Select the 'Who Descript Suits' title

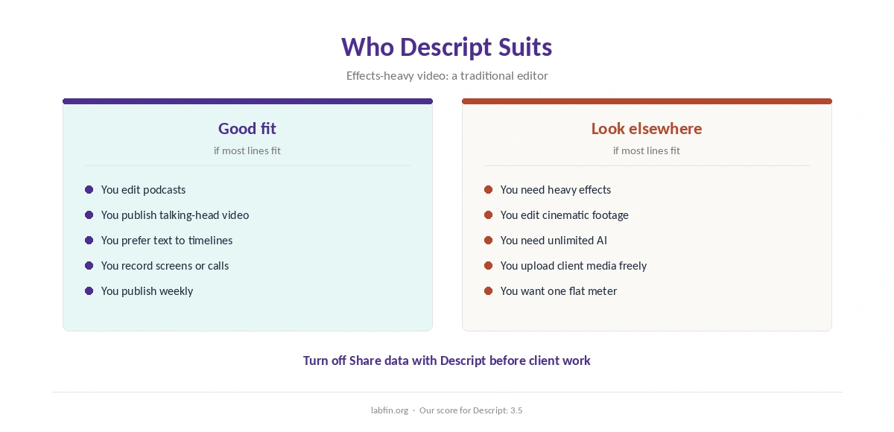pyautogui.click(x=447, y=47)
